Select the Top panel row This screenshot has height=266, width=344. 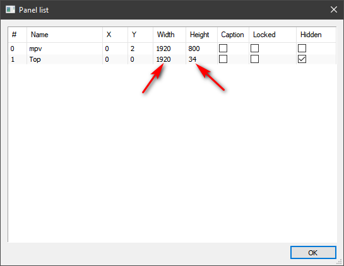pos(172,59)
